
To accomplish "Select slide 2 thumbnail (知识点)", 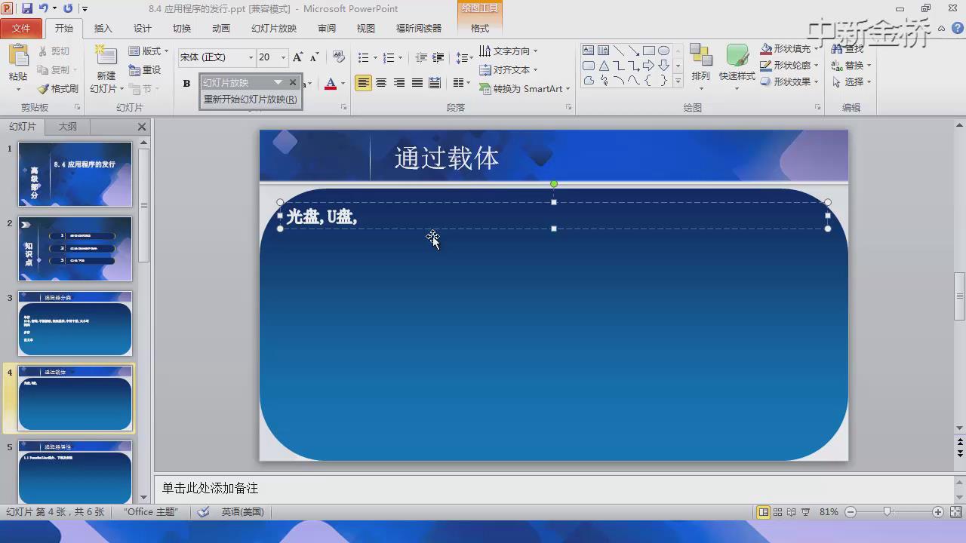I will pyautogui.click(x=75, y=249).
